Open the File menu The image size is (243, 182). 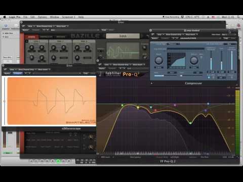coord(25,17)
